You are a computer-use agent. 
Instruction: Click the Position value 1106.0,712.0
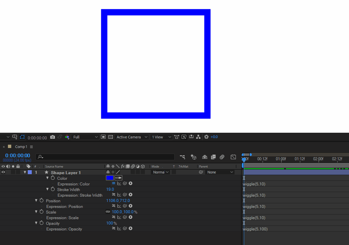(118, 201)
